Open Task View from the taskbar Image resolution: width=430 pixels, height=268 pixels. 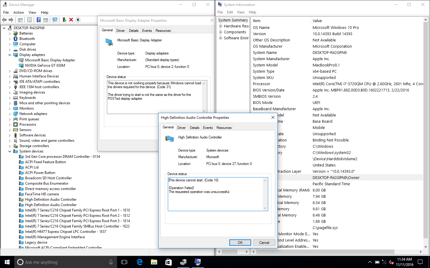click(x=124, y=262)
